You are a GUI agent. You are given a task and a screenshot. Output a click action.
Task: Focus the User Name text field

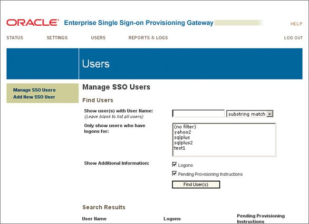(198, 114)
